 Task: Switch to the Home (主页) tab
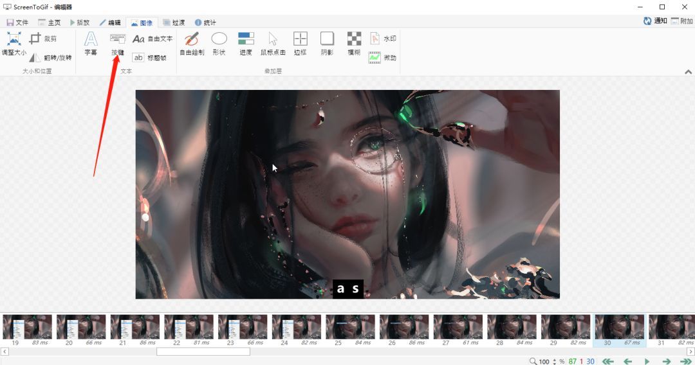coord(49,22)
